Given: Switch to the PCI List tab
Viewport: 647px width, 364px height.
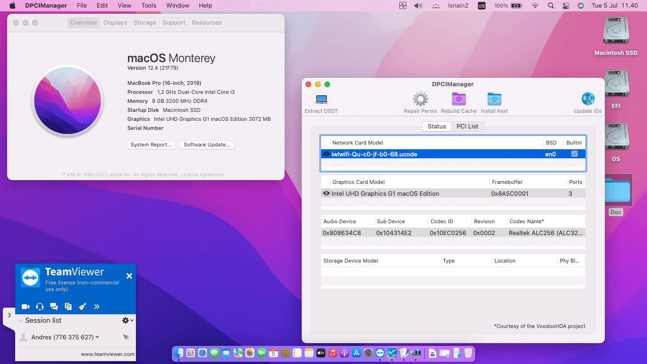Looking at the screenshot, I should coord(468,126).
